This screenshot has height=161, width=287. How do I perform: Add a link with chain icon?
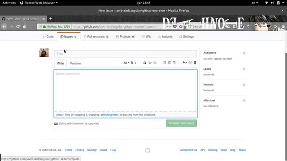(155, 63)
